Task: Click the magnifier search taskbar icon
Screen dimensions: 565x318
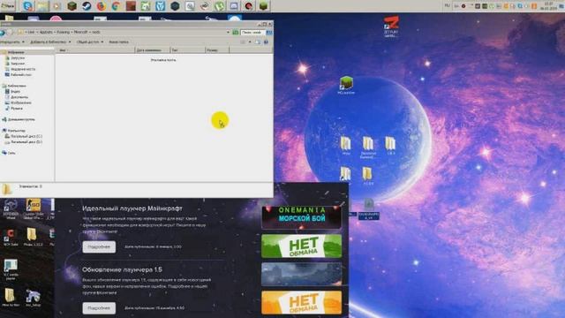Action: tap(190, 6)
